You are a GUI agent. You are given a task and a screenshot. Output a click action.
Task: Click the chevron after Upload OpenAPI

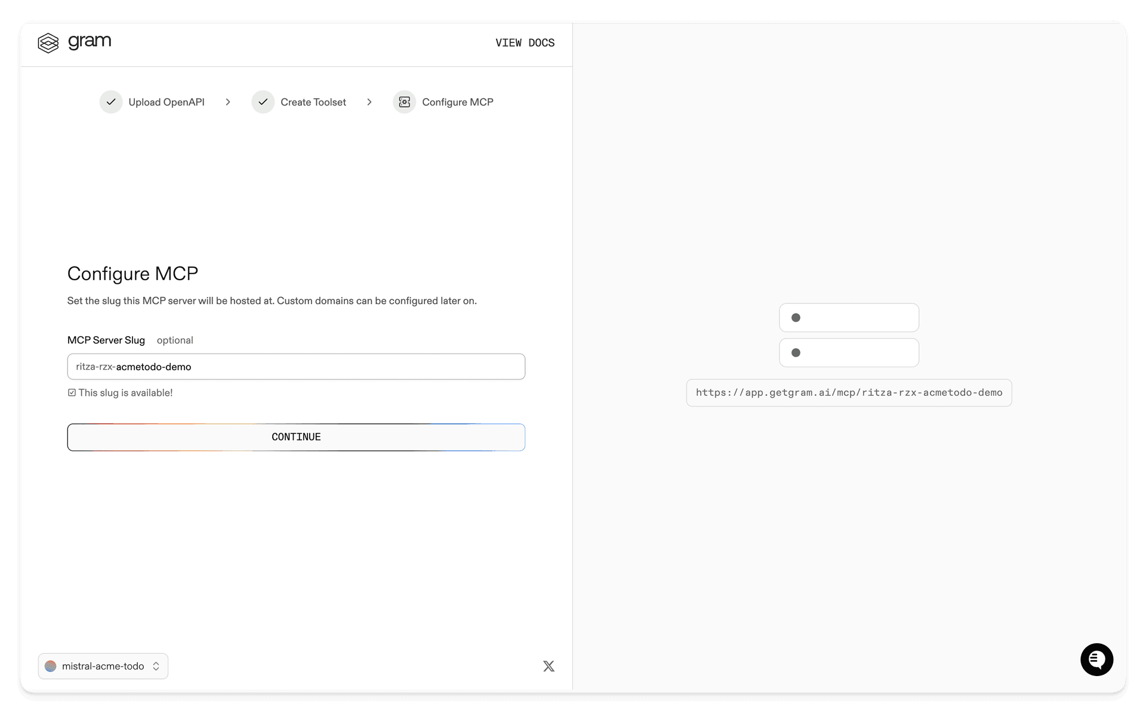(x=228, y=102)
